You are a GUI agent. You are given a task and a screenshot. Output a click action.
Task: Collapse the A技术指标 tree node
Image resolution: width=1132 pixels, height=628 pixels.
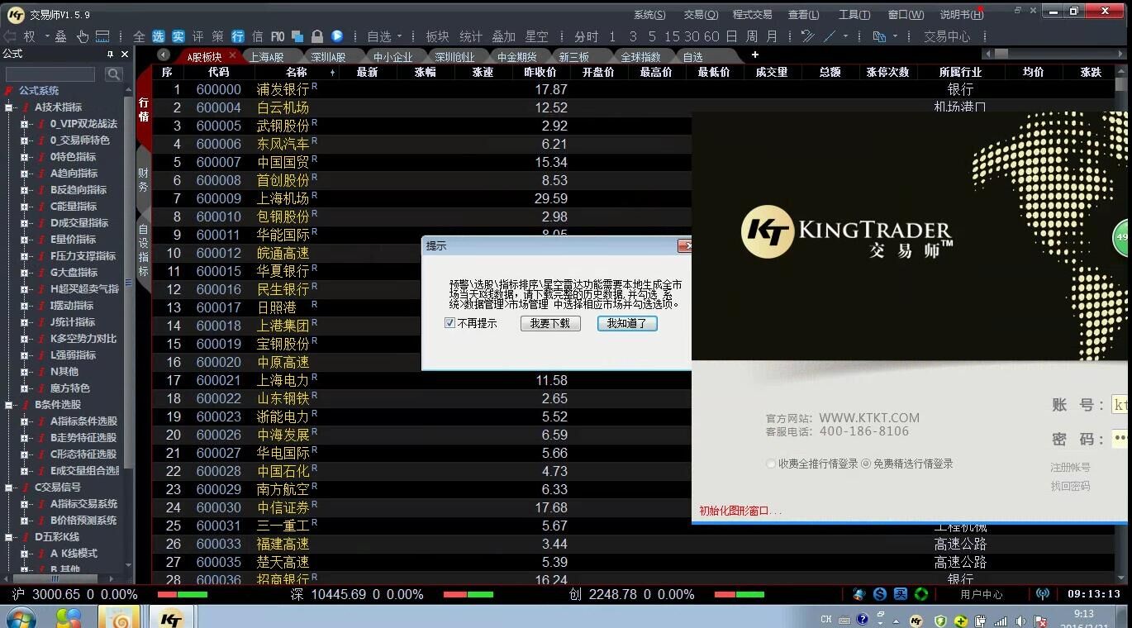9,107
